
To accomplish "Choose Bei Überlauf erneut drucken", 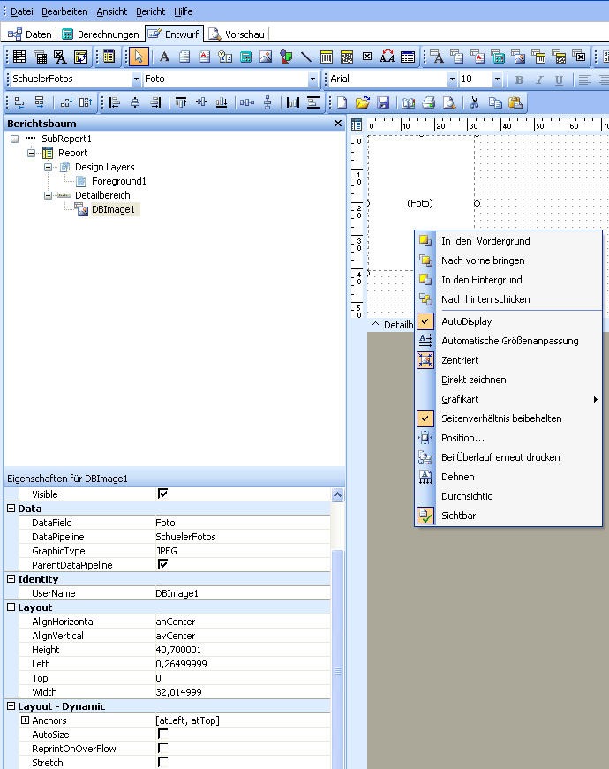I will coord(508,457).
